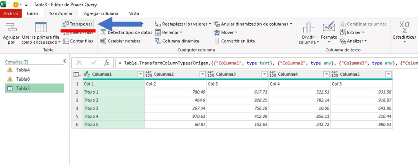The image size is (418, 165).
Task: Click Contar filas
Action: pyautogui.click(x=78, y=41)
